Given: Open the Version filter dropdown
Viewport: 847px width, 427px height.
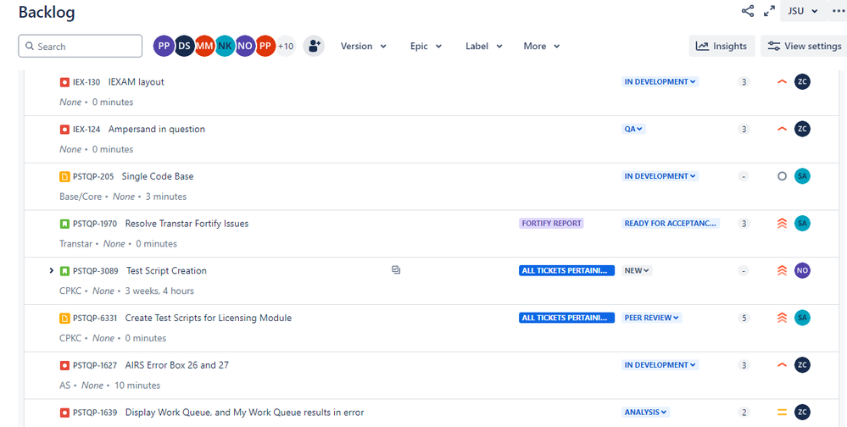Looking at the screenshot, I should click(x=364, y=46).
